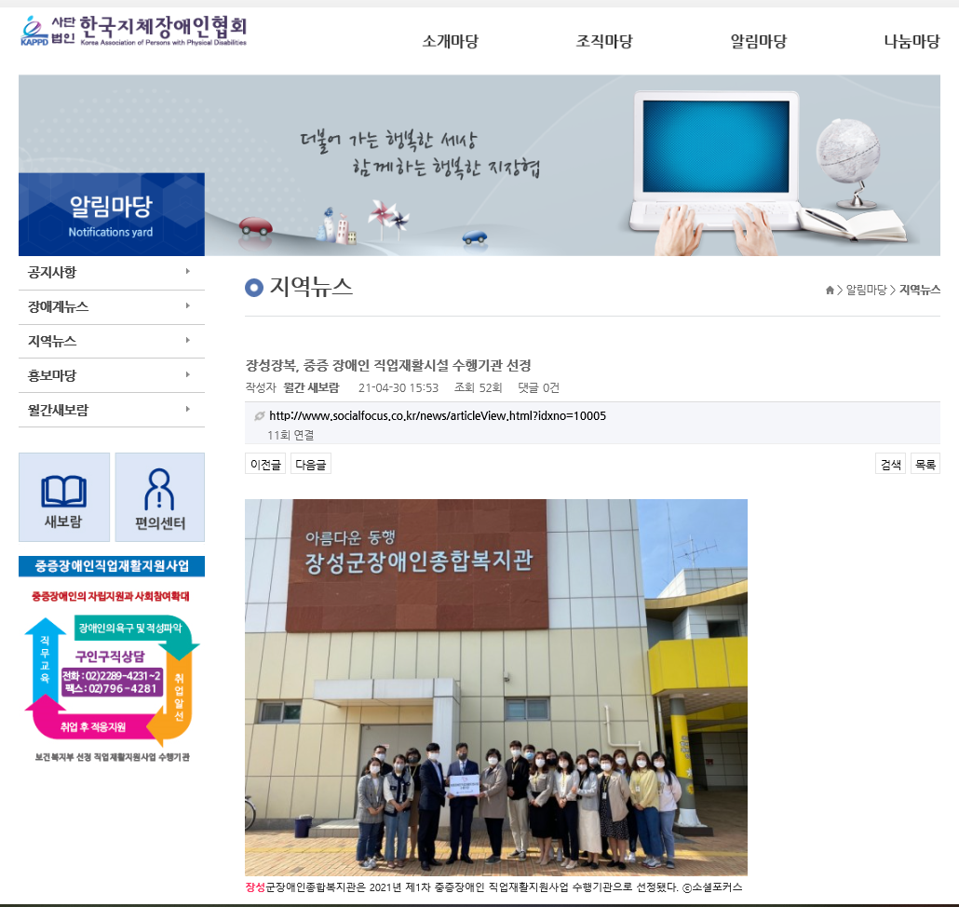Expand the 홍보마당 sidebar arrow
This screenshot has width=959, height=907.
click(x=188, y=375)
